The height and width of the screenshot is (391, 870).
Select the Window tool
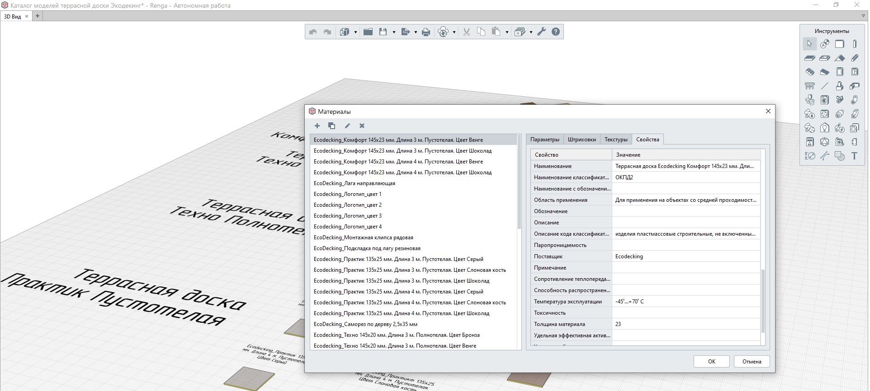[855, 72]
